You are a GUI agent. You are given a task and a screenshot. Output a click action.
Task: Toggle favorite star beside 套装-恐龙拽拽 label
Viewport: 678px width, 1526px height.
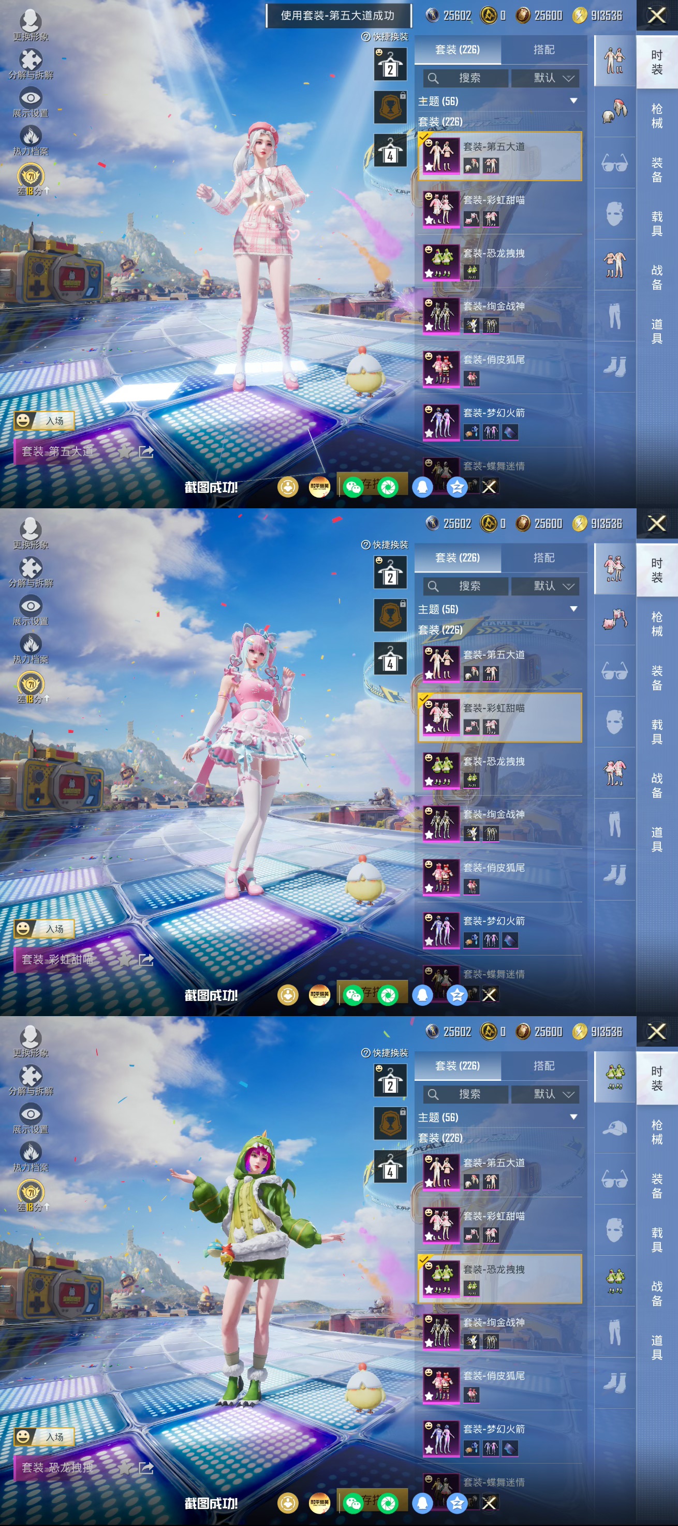[124, 1468]
